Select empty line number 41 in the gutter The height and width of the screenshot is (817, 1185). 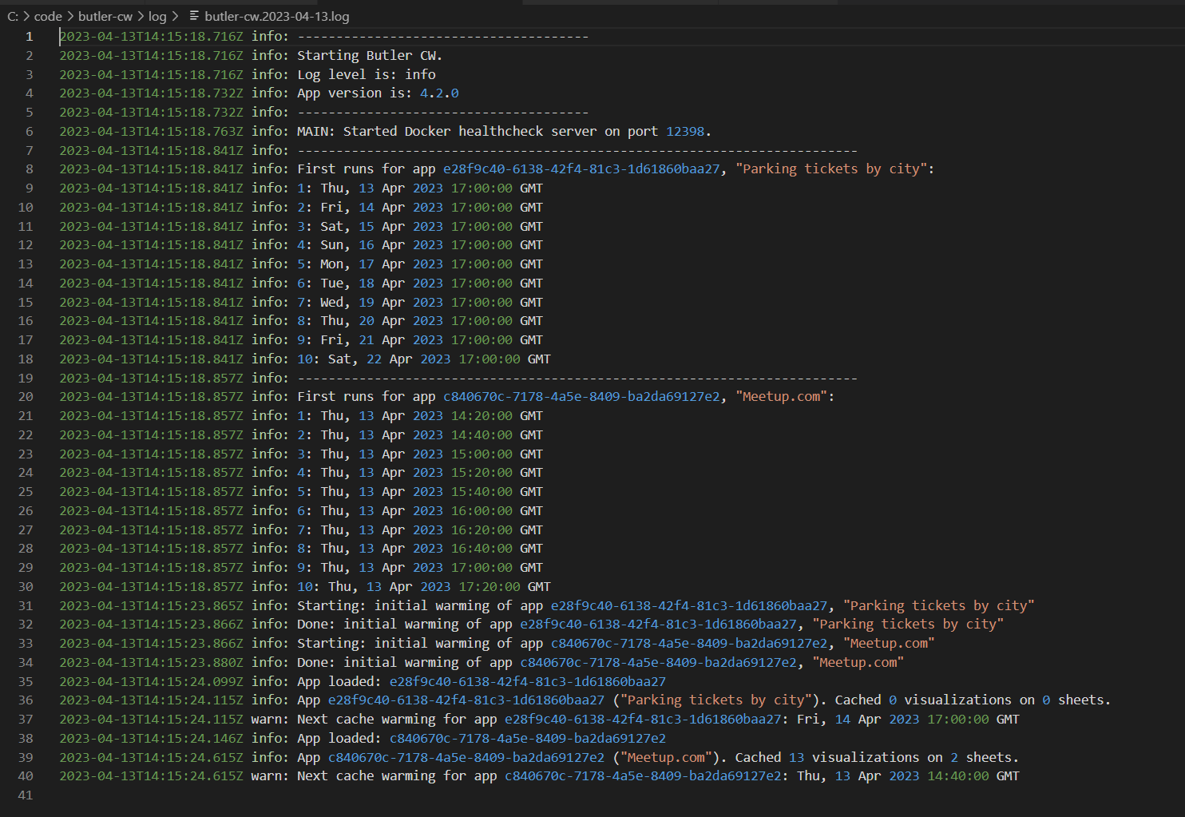click(26, 795)
